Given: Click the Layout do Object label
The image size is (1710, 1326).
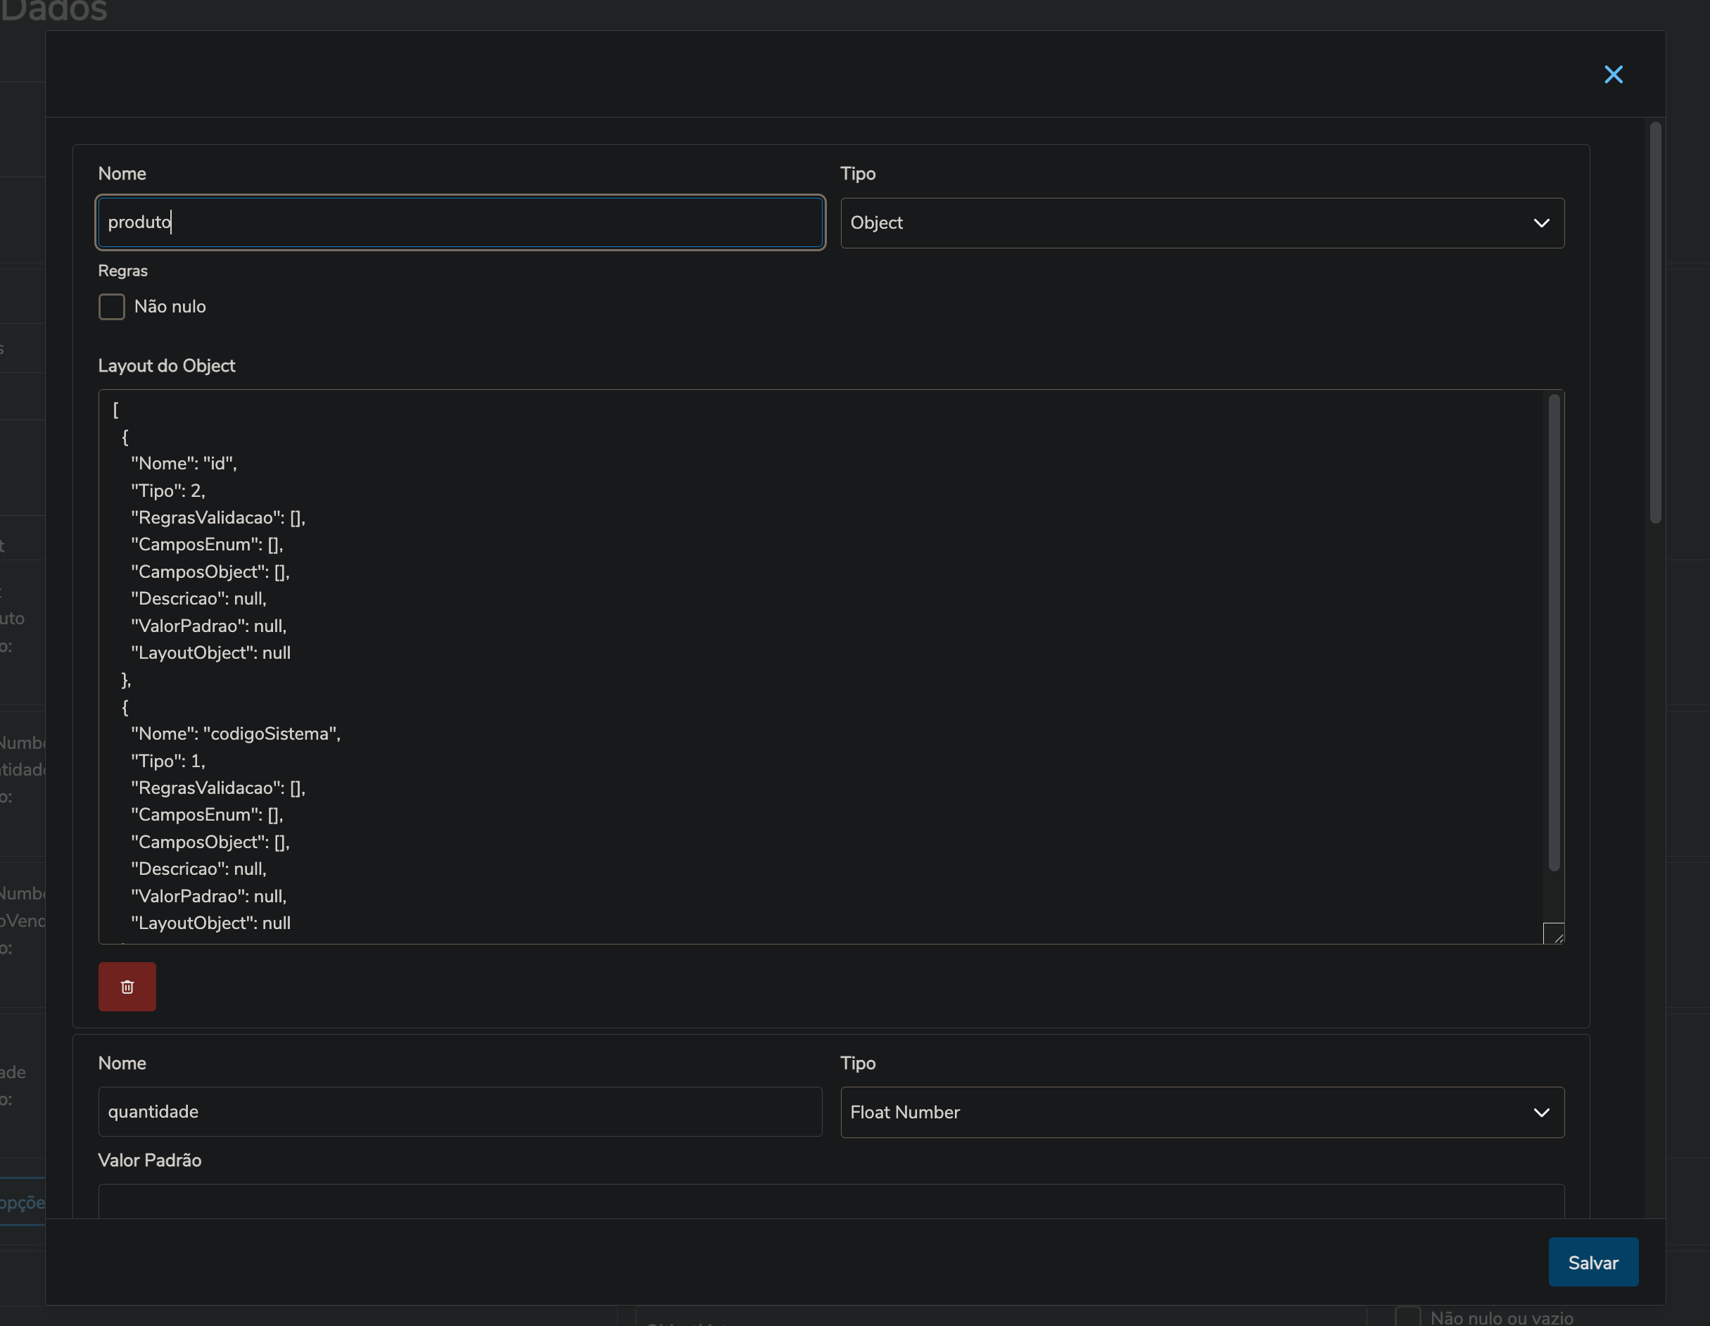Looking at the screenshot, I should coord(166,366).
